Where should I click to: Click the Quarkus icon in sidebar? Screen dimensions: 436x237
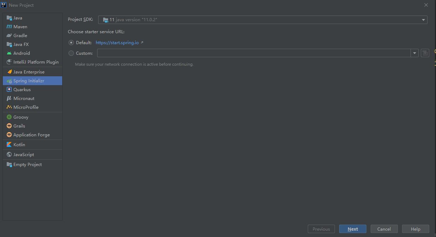9,89
